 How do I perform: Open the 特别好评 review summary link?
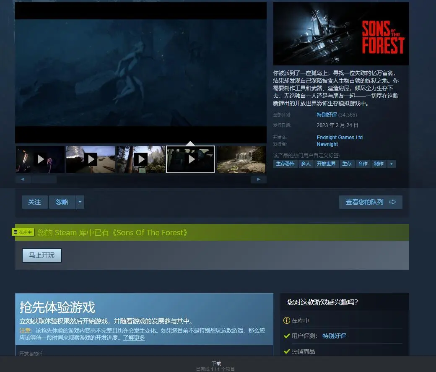click(327, 114)
